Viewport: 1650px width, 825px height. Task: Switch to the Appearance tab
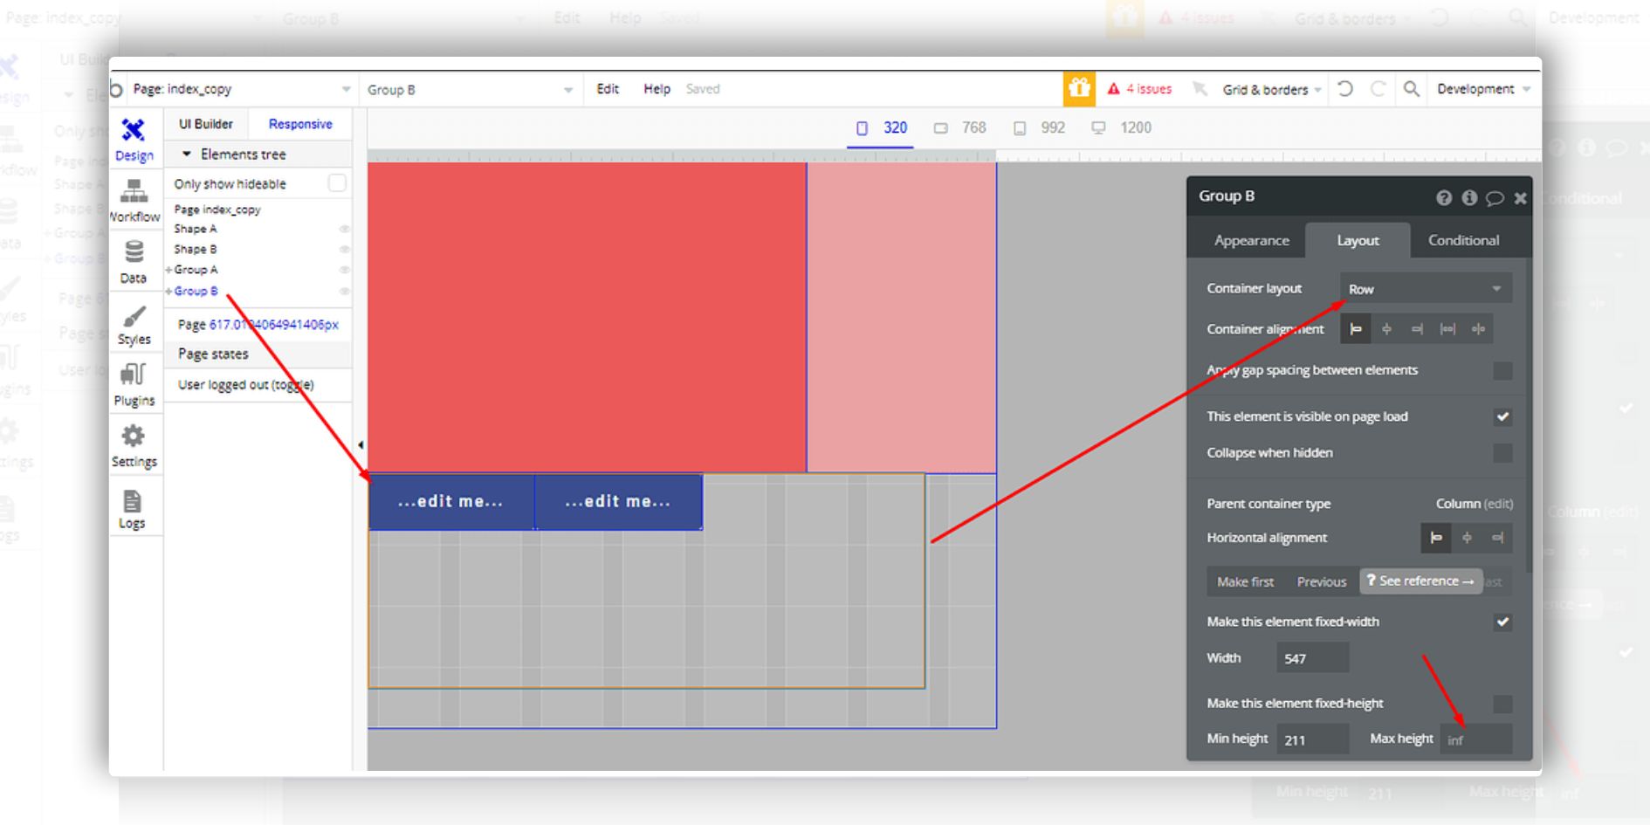[1251, 241]
